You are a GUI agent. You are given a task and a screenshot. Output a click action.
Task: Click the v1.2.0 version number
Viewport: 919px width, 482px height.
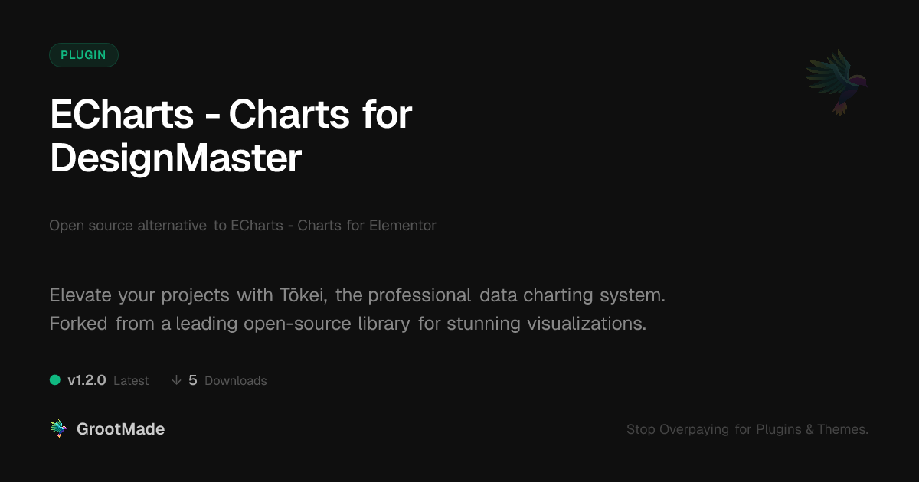tap(87, 380)
